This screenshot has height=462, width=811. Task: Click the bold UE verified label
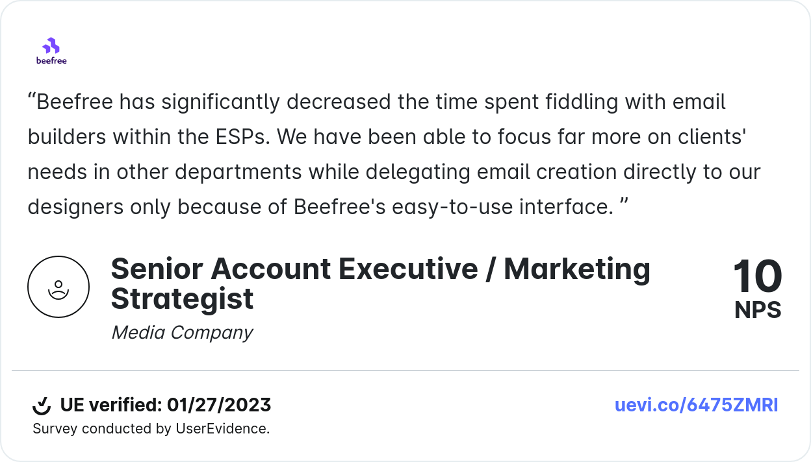click(x=110, y=406)
